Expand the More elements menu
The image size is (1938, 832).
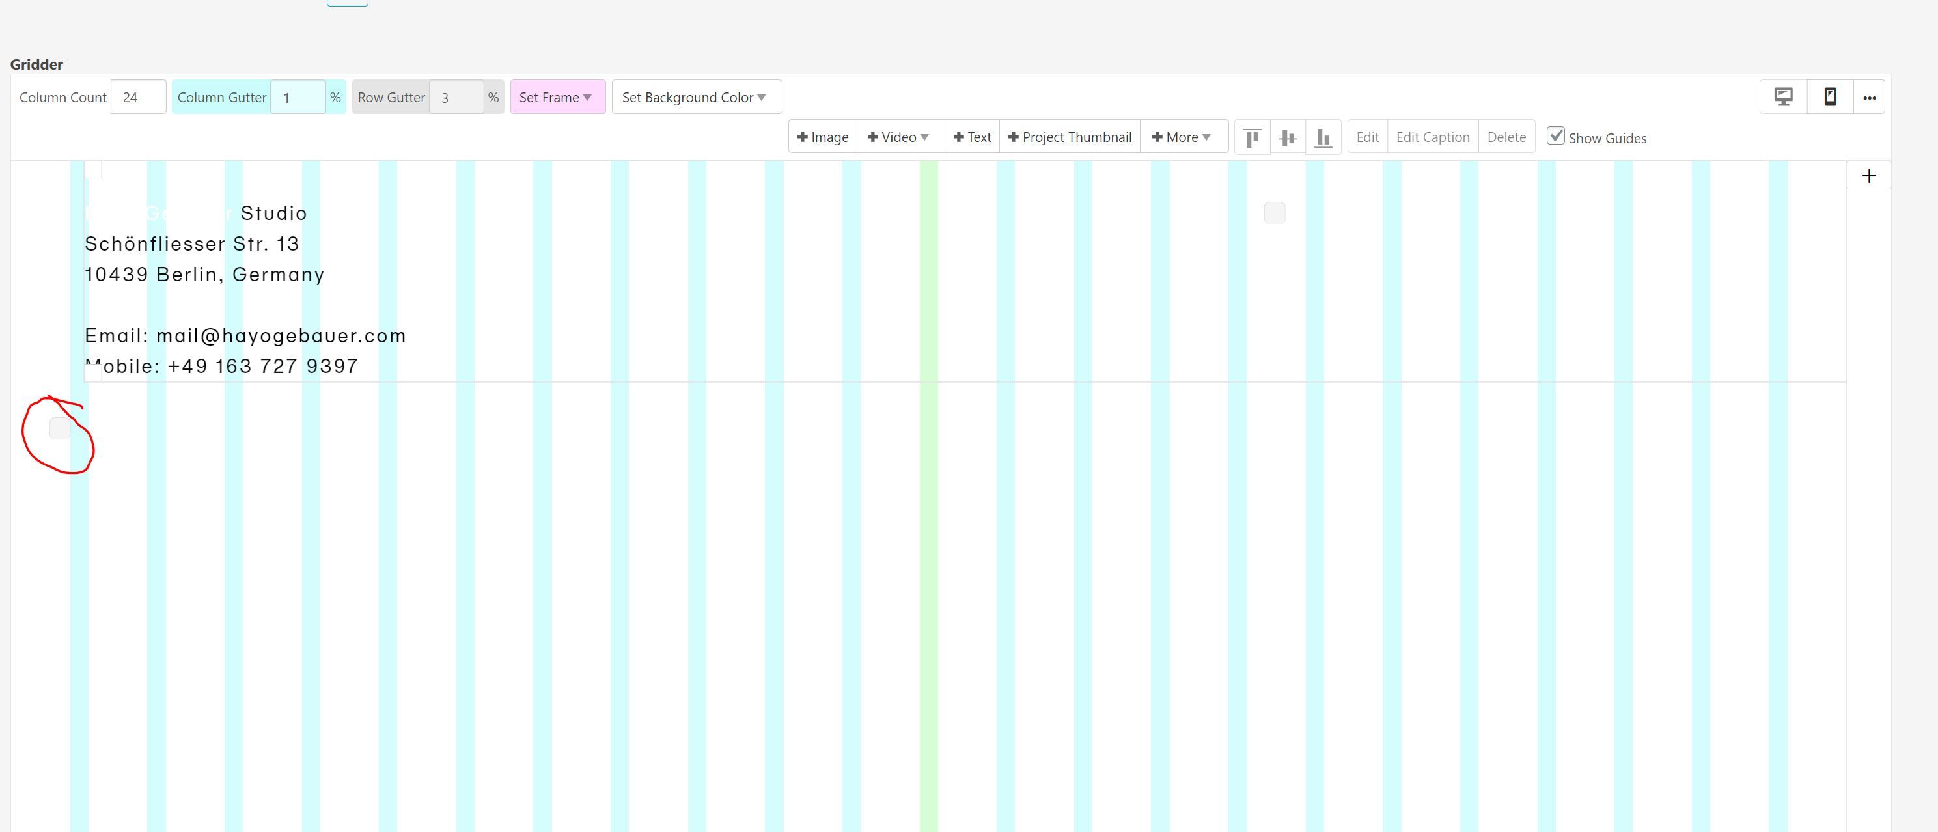tap(1182, 137)
